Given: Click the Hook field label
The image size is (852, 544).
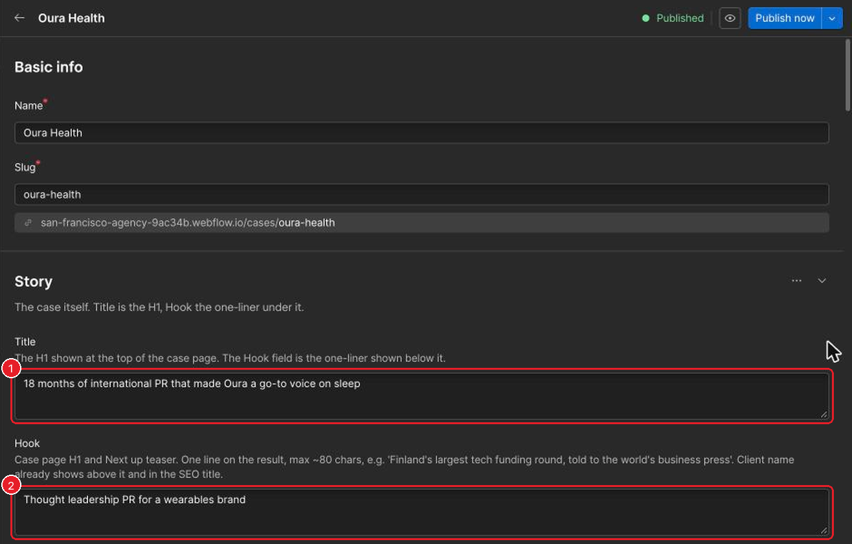Looking at the screenshot, I should pyautogui.click(x=27, y=444).
